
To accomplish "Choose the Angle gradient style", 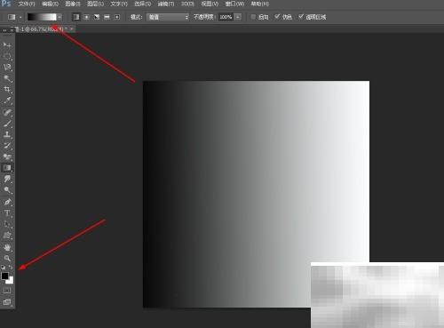I will click(97, 17).
